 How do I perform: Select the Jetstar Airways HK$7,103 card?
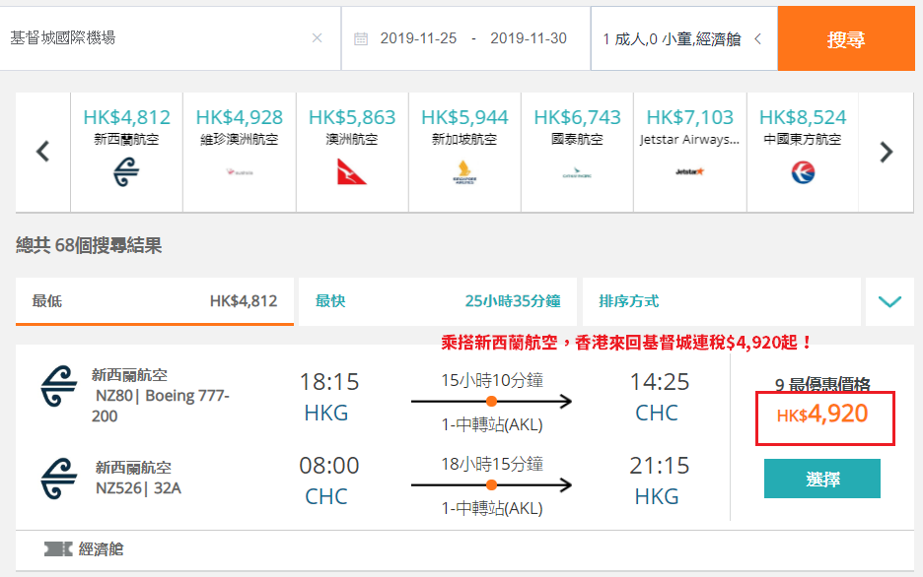click(690, 152)
